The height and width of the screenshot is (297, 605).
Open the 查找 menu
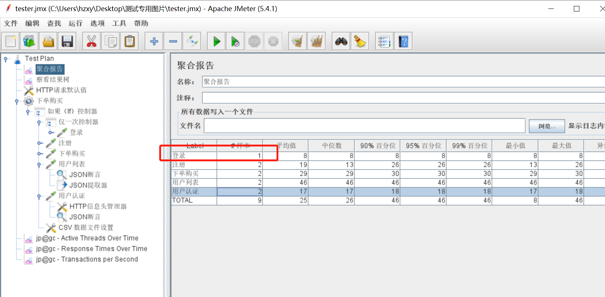tap(54, 23)
